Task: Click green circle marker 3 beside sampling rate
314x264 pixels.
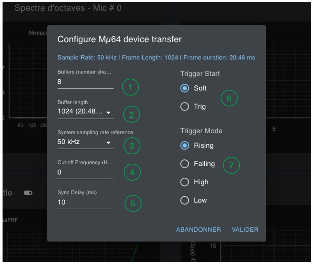Action: click(131, 146)
